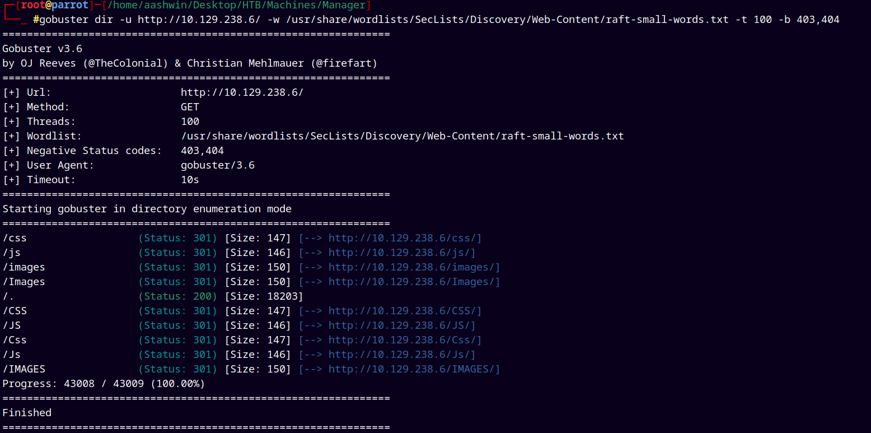
Task: Click the Negative Status codes value 403,404
Action: point(202,151)
